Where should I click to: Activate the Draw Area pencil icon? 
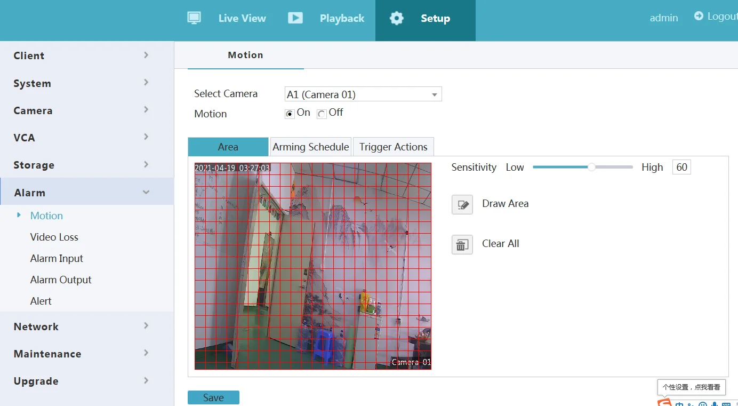[462, 204]
